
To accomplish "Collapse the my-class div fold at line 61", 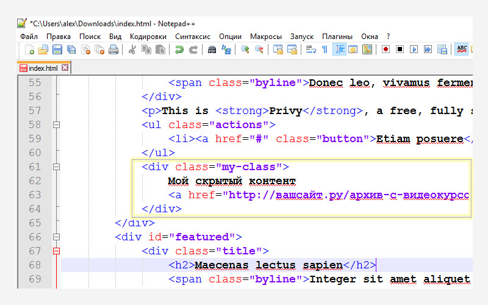I will point(57,167).
